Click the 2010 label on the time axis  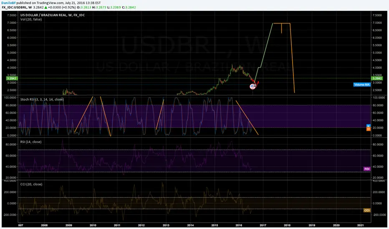(93, 225)
